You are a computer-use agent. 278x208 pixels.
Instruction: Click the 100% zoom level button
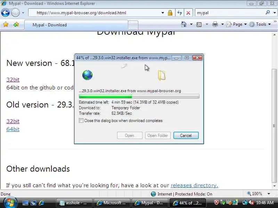pos(255,194)
